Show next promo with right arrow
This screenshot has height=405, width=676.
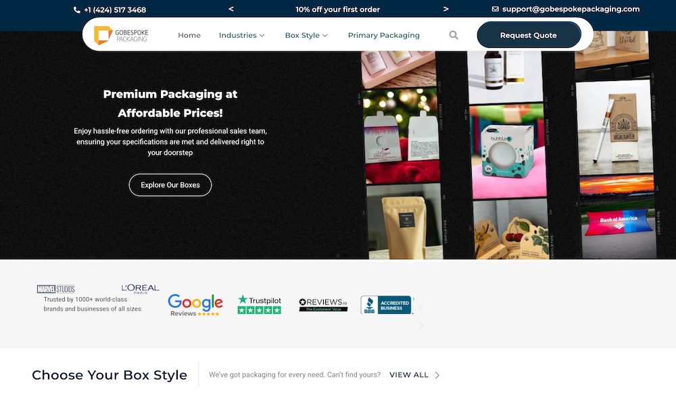(x=445, y=9)
